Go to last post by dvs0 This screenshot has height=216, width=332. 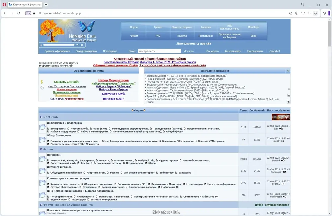pyautogui.click(x=281, y=129)
